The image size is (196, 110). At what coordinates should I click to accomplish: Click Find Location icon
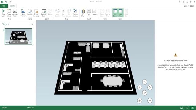pyautogui.click(x=69, y=11)
